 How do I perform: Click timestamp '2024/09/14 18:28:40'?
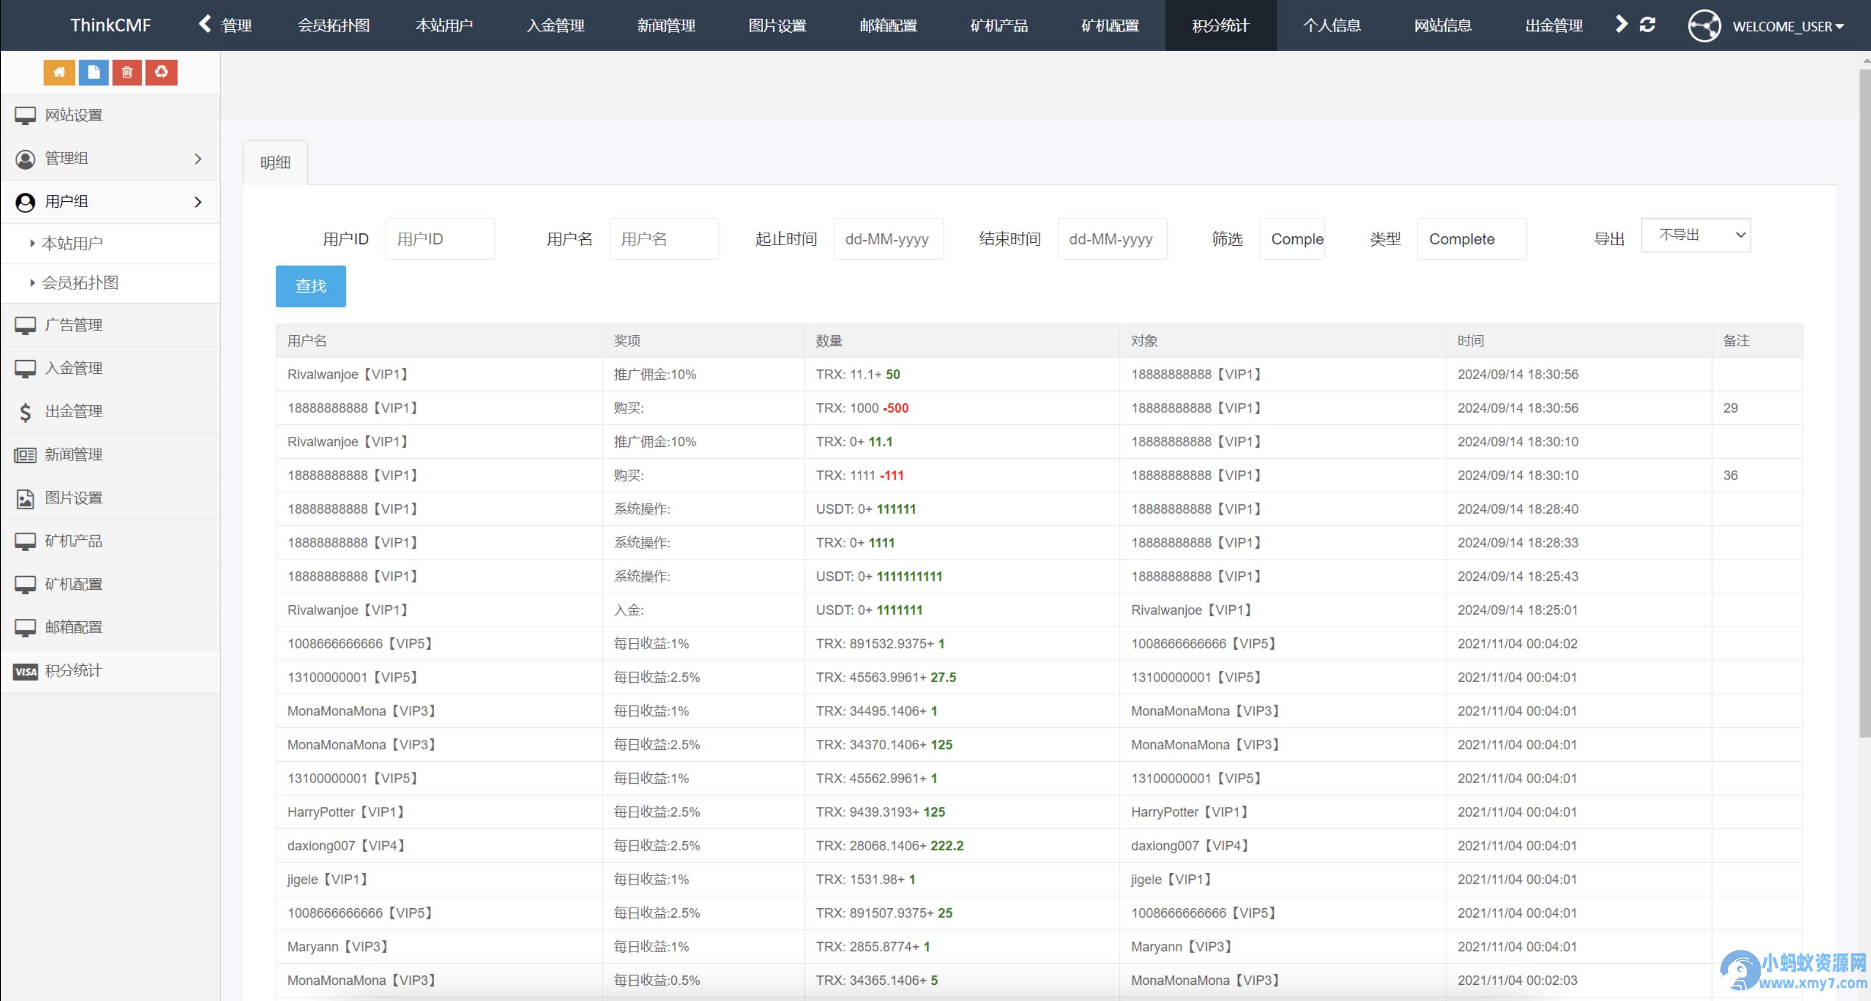click(1518, 509)
